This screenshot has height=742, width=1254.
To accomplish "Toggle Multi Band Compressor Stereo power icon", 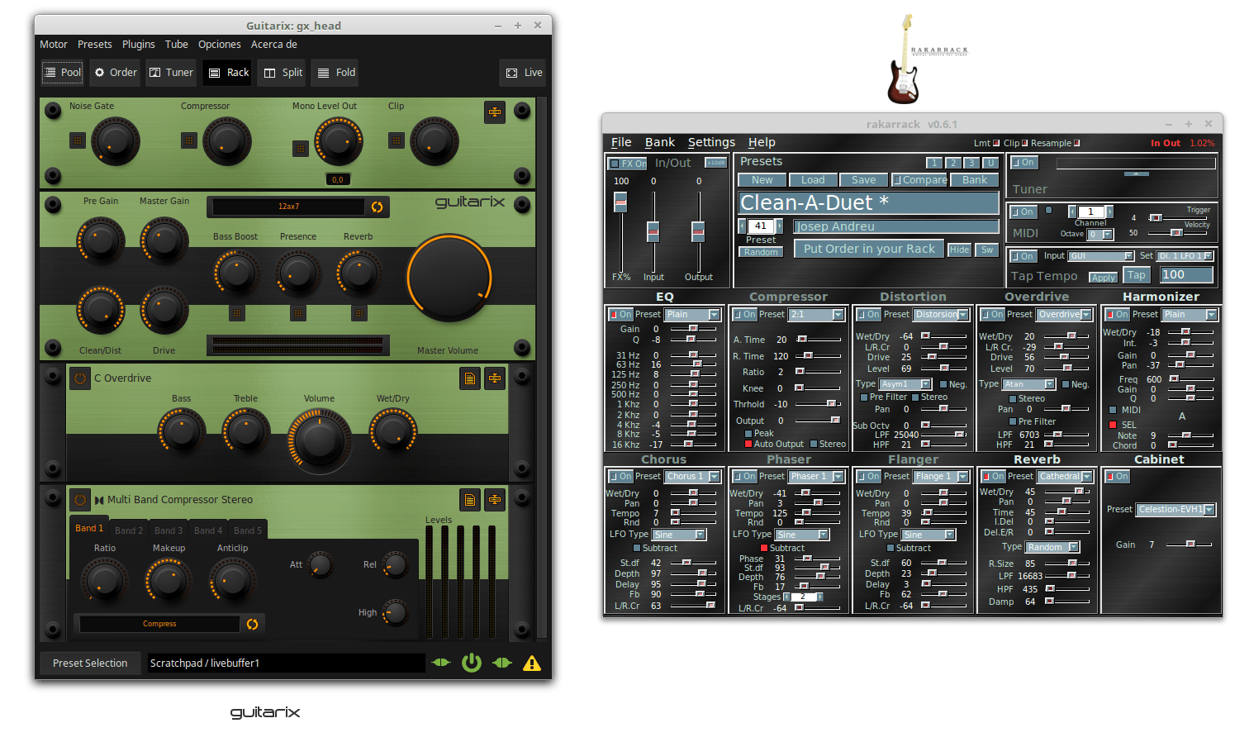I will 80,500.
